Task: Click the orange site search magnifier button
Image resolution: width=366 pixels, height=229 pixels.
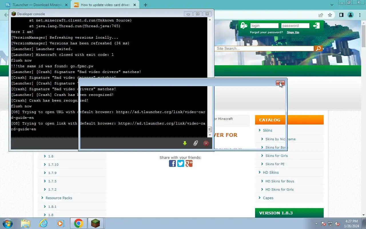Action: [x=318, y=48]
